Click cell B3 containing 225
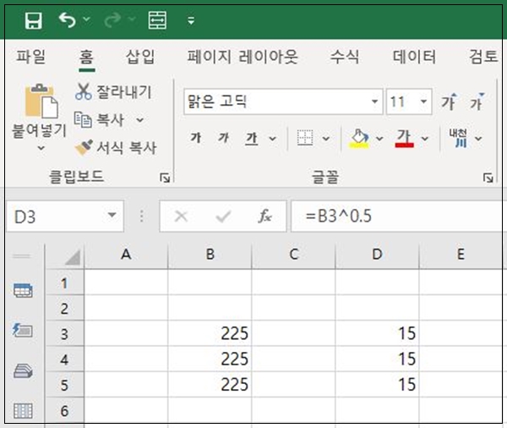The width and height of the screenshot is (507, 428). click(210, 333)
